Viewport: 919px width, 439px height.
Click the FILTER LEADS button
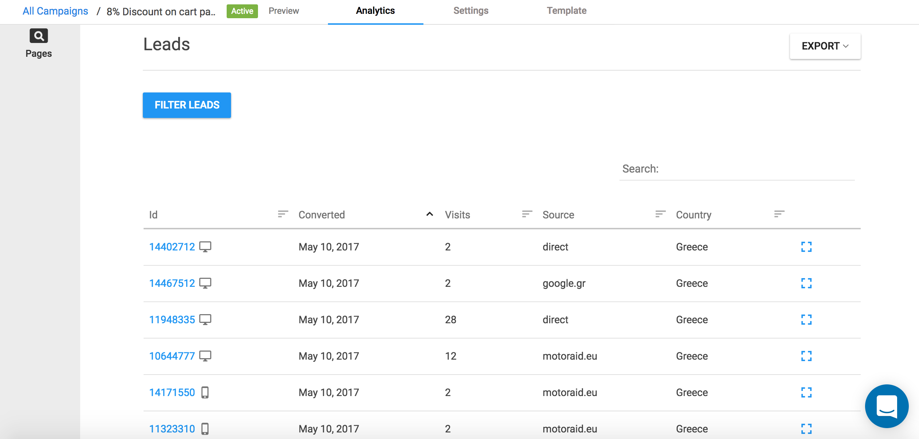click(187, 105)
